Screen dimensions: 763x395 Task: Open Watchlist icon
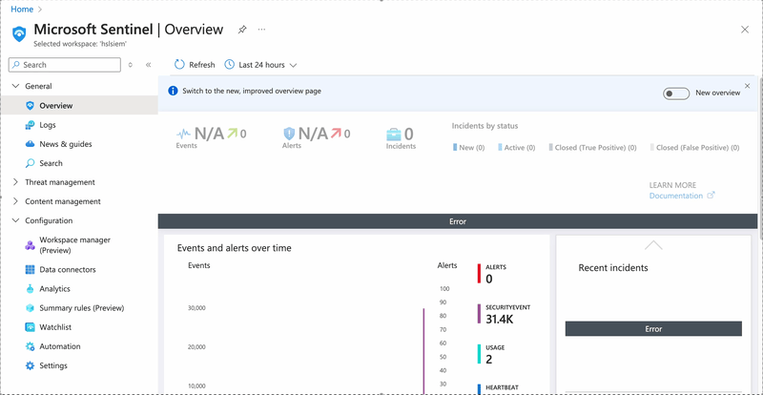pyautogui.click(x=31, y=327)
